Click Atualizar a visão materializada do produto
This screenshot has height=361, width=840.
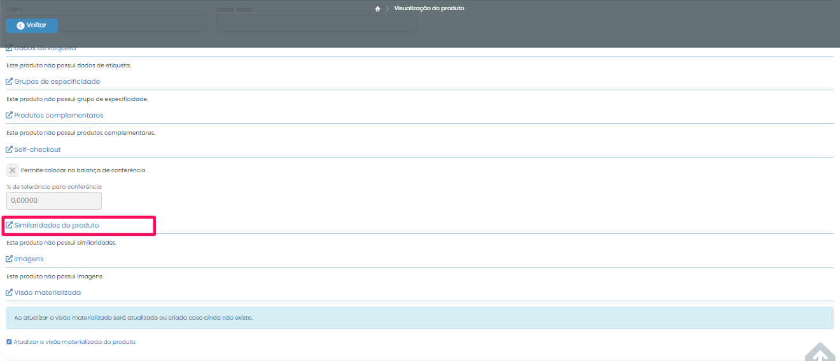coord(74,342)
